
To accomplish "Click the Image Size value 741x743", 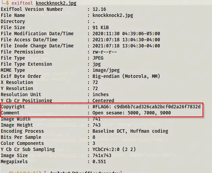I will [x=102, y=155].
